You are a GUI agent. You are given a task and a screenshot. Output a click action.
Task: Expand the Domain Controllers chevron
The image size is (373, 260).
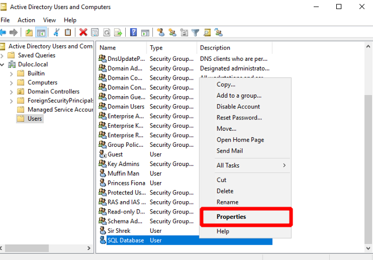pyautogui.click(x=11, y=92)
